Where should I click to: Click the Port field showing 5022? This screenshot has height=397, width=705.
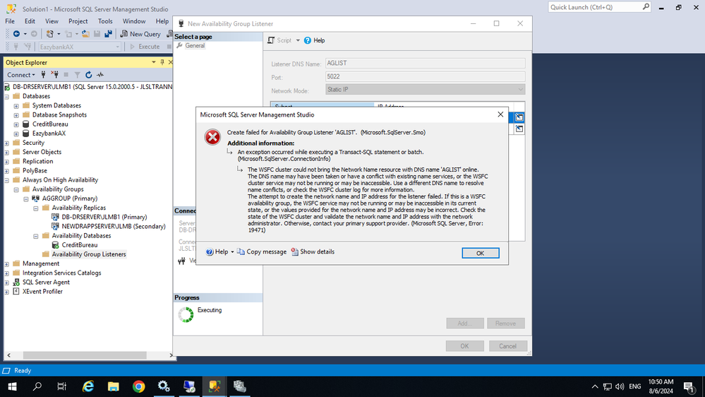pyautogui.click(x=425, y=76)
